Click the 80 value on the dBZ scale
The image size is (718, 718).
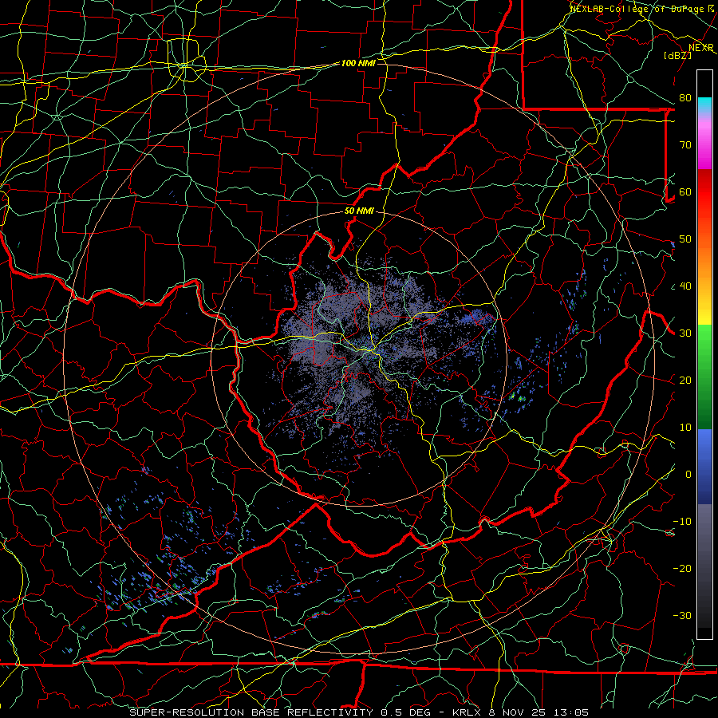pyautogui.click(x=685, y=98)
